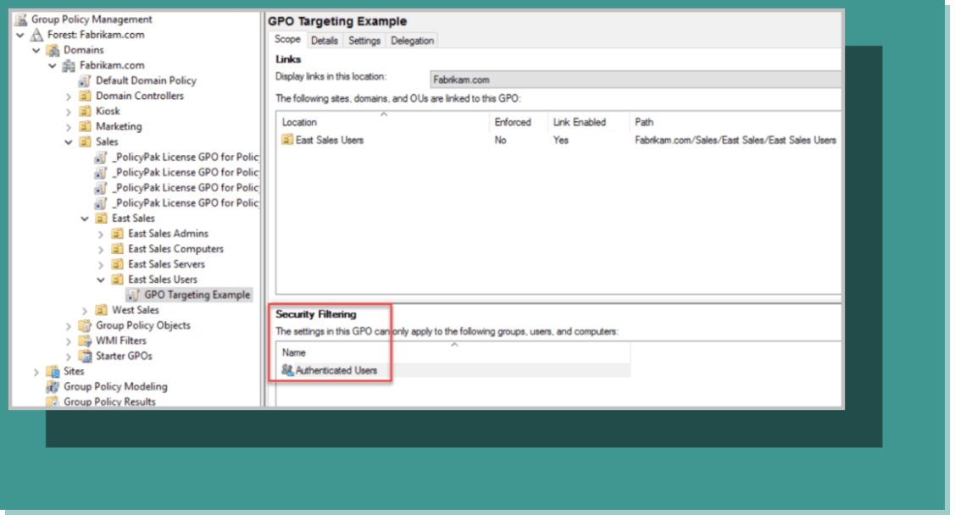Sort links by Path column header
This screenshot has width=955, height=520.
tap(735, 122)
